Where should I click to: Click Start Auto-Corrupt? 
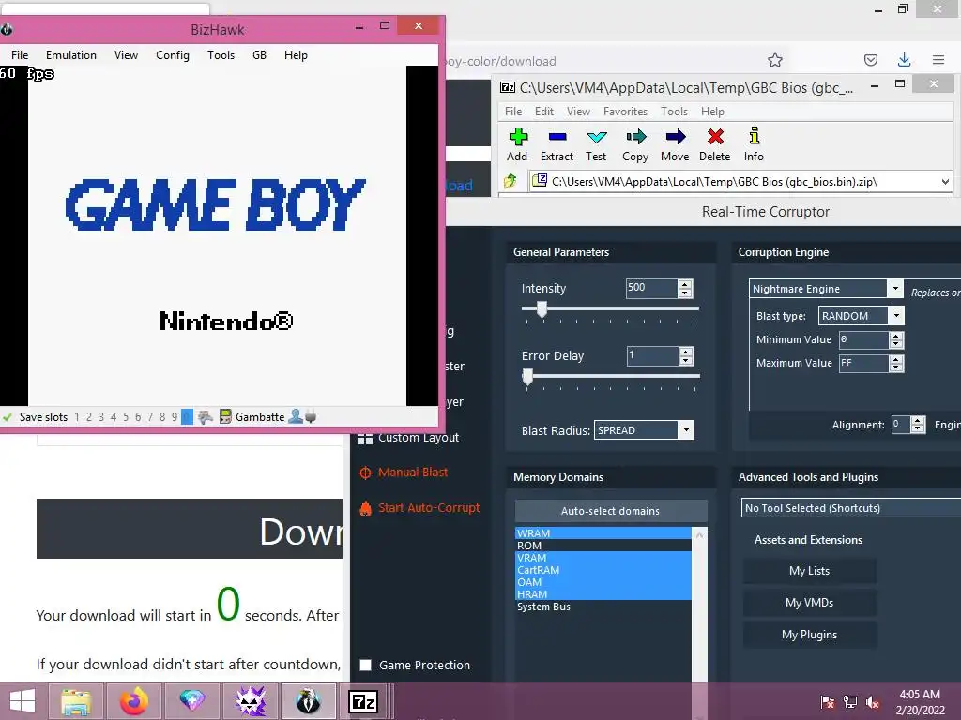click(x=428, y=507)
